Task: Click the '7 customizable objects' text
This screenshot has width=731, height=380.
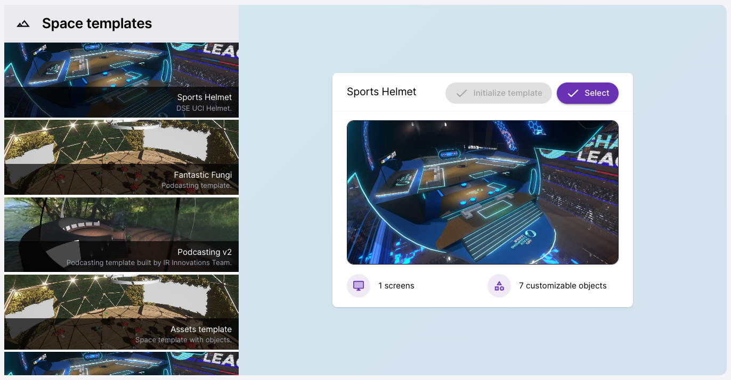Action: click(563, 286)
